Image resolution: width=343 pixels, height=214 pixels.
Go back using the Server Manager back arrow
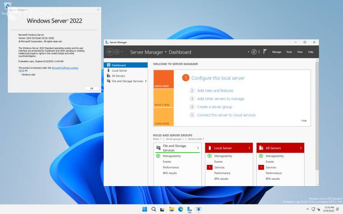(x=110, y=52)
